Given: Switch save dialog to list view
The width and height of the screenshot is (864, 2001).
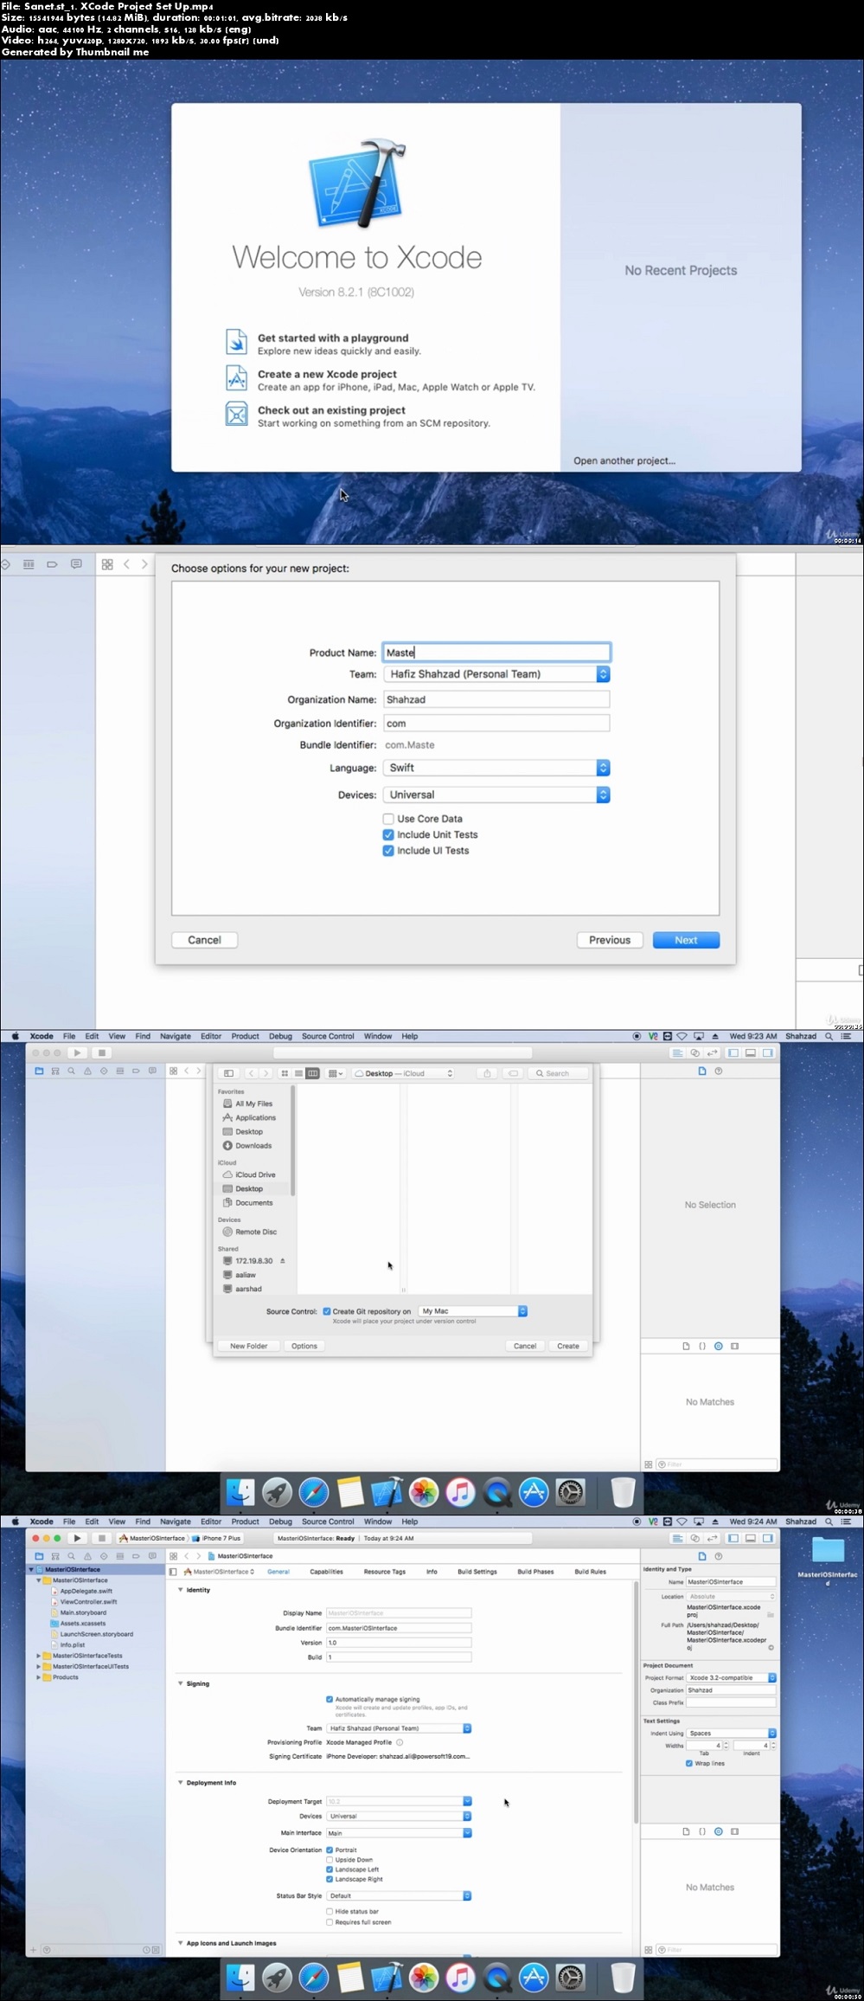Looking at the screenshot, I should [298, 1073].
